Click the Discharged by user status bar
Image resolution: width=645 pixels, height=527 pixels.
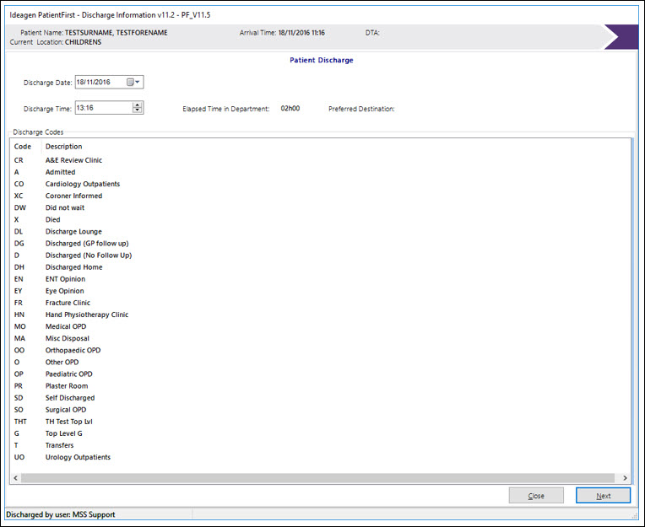pos(61,514)
